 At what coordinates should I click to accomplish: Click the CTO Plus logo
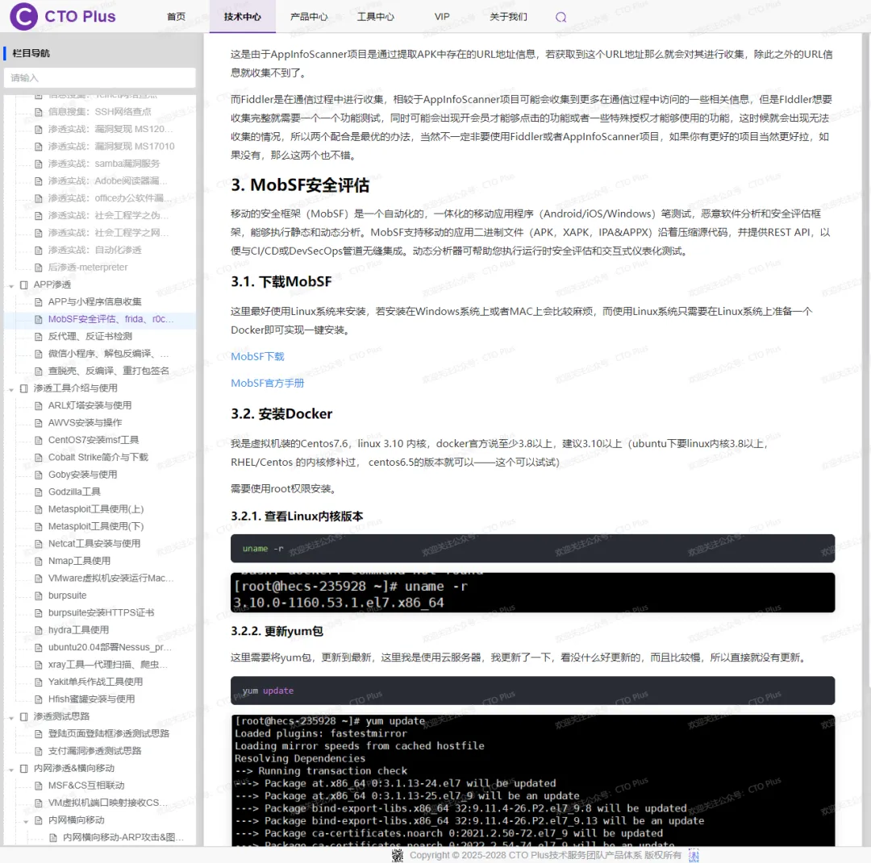click(62, 16)
